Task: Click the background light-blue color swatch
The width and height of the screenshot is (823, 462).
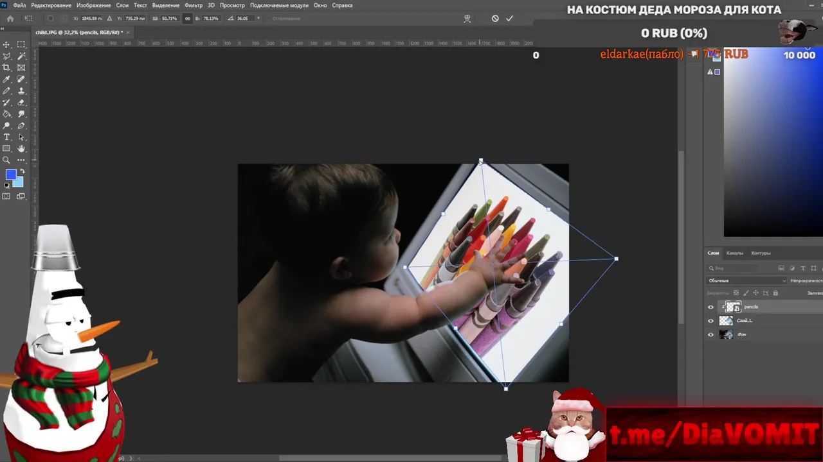Action: click(x=19, y=183)
